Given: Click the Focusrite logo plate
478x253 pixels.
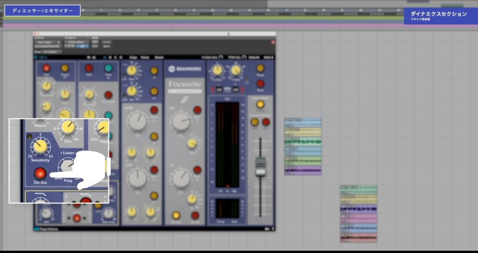Looking at the screenshot, I should tap(185, 86).
